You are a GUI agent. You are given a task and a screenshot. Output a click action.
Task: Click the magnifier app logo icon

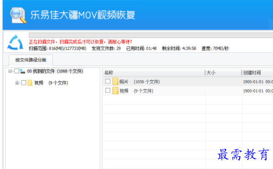coord(18,16)
